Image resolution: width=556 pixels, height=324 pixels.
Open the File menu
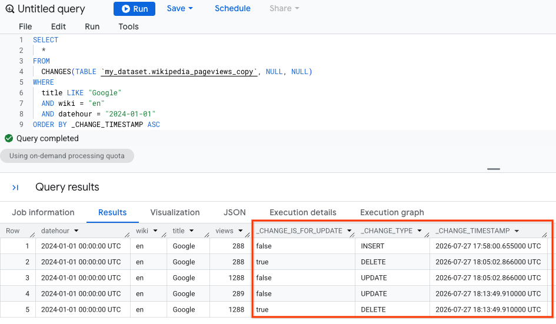tap(25, 26)
